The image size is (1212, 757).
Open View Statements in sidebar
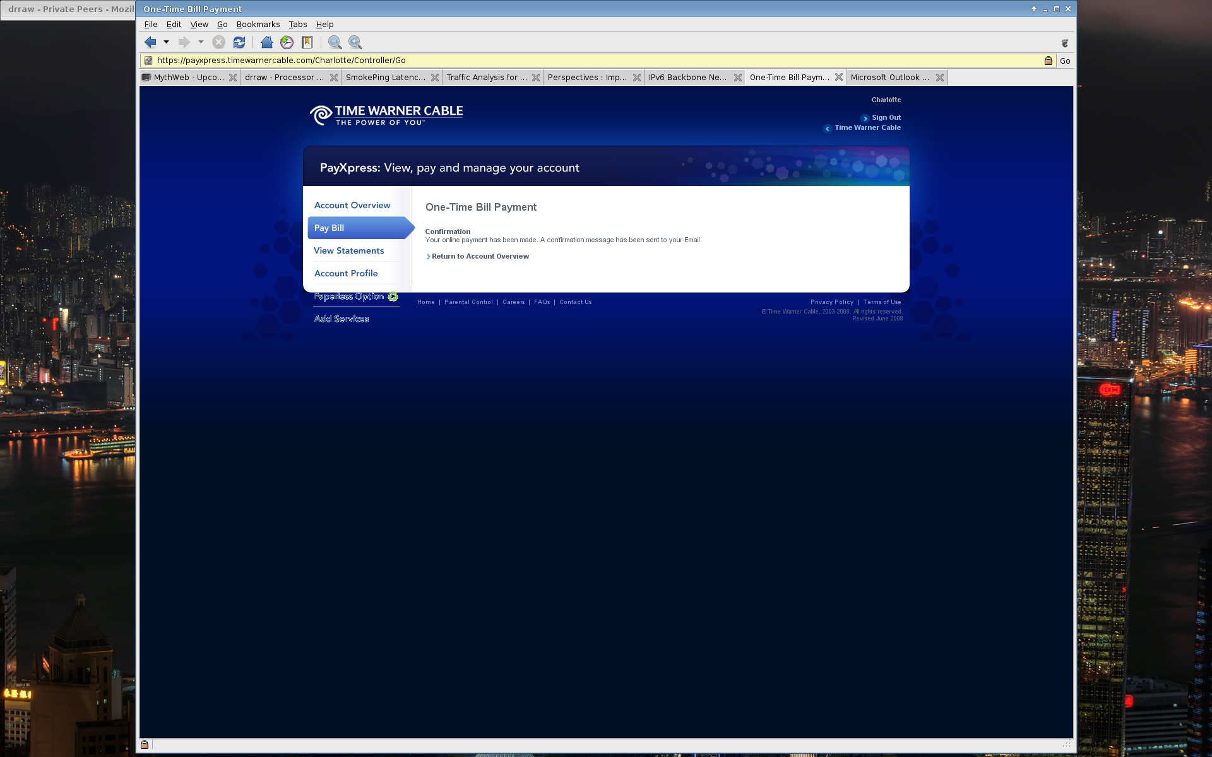pos(348,250)
